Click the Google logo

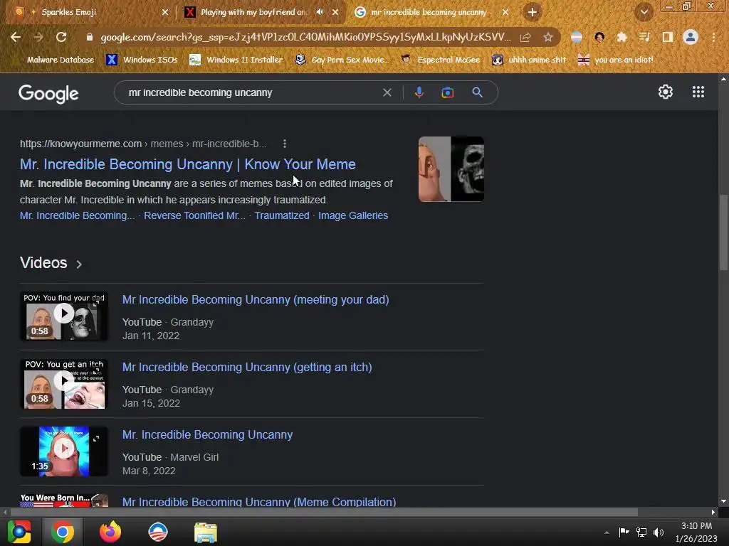coord(48,93)
